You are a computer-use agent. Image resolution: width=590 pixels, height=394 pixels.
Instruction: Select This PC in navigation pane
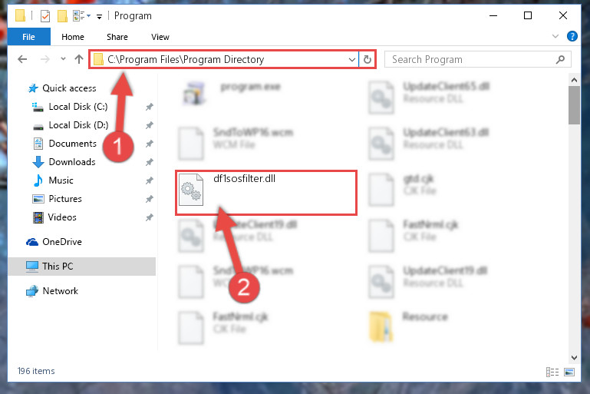[81, 267]
